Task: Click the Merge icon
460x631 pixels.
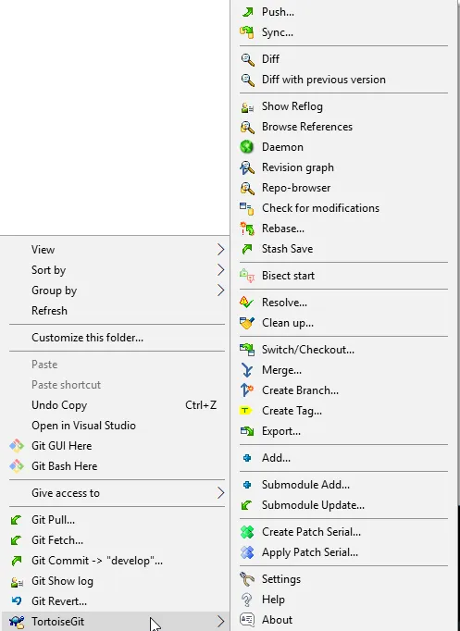Action: (x=247, y=370)
